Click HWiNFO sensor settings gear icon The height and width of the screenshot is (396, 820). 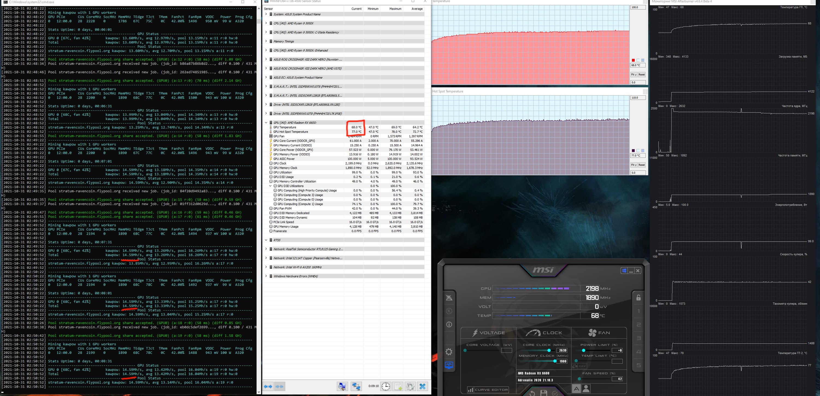pyautogui.click(x=410, y=386)
